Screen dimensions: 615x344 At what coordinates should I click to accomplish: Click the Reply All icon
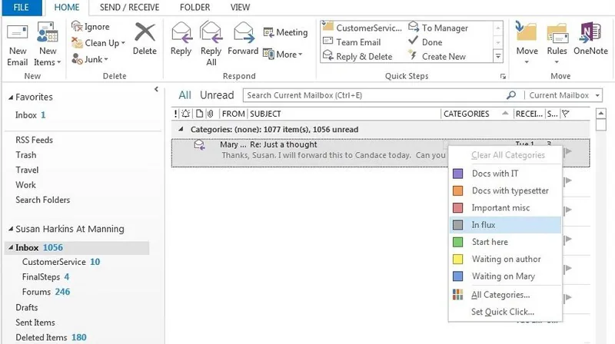(211, 35)
